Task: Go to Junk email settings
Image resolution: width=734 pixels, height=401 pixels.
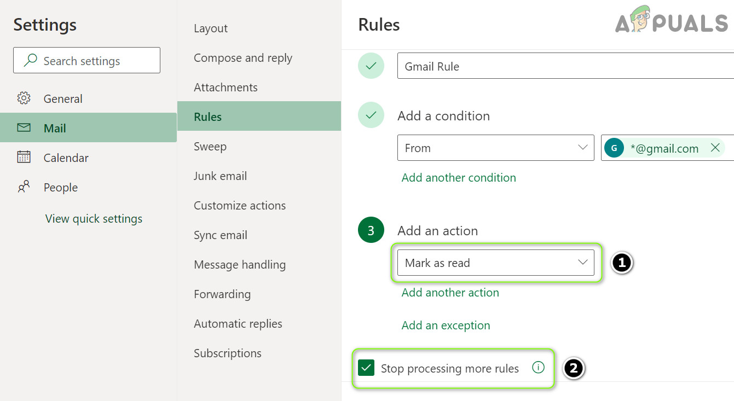Action: click(220, 176)
